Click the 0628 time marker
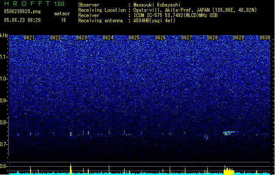The image size is (275, 175). pyautogui.click(x=212, y=38)
